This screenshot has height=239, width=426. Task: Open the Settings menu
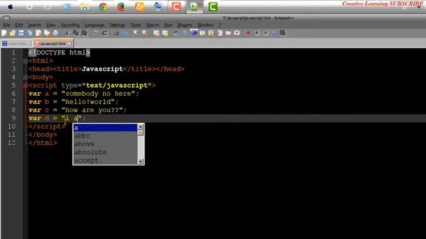point(117,25)
